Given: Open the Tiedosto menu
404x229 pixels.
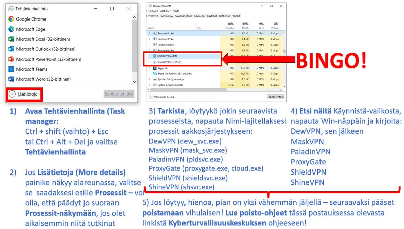Looking at the screenshot, I should (x=153, y=11).
